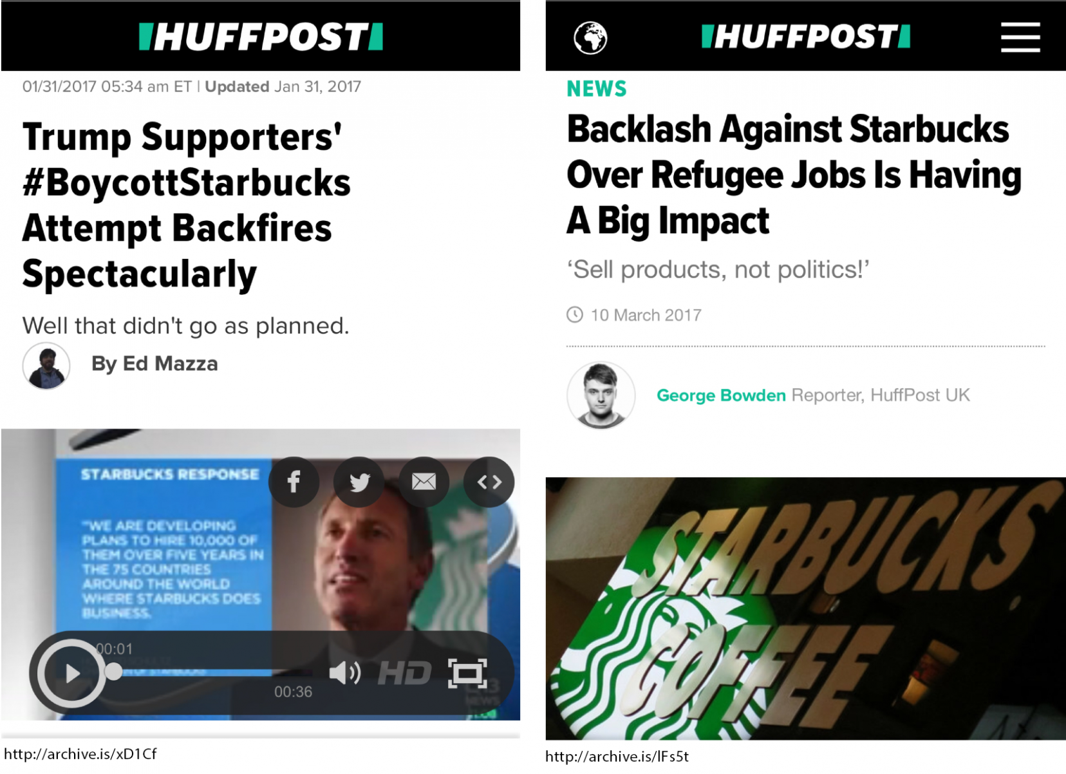Open George Bowden author profile link
1066x774 pixels.
(721, 395)
